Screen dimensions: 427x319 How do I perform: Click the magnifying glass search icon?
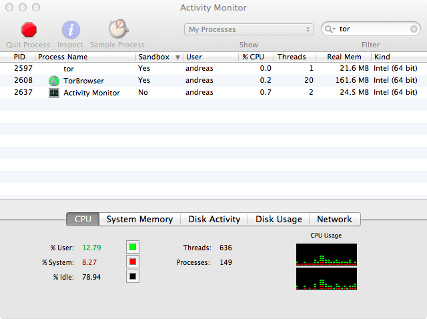click(x=330, y=29)
